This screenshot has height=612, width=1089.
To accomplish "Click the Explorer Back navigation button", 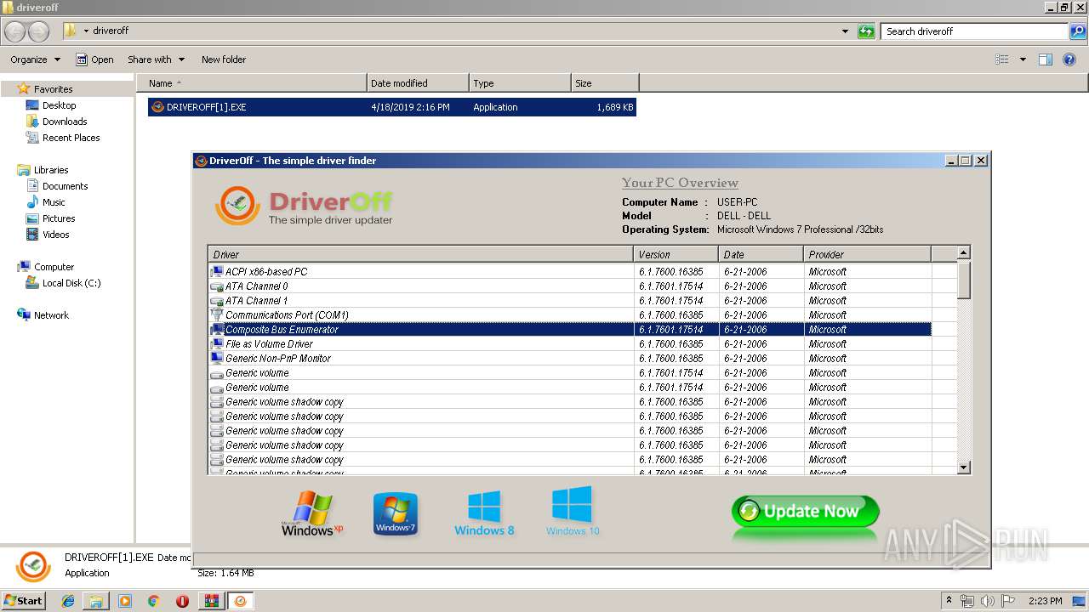I will [x=14, y=31].
